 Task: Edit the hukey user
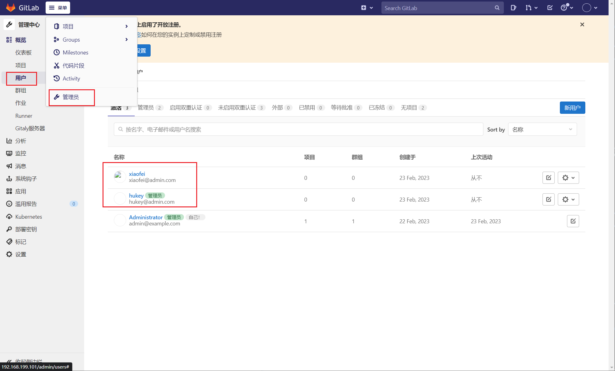(549, 199)
